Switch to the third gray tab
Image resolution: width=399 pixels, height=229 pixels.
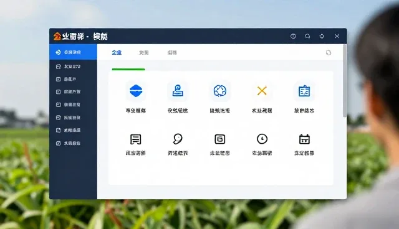pos(172,52)
